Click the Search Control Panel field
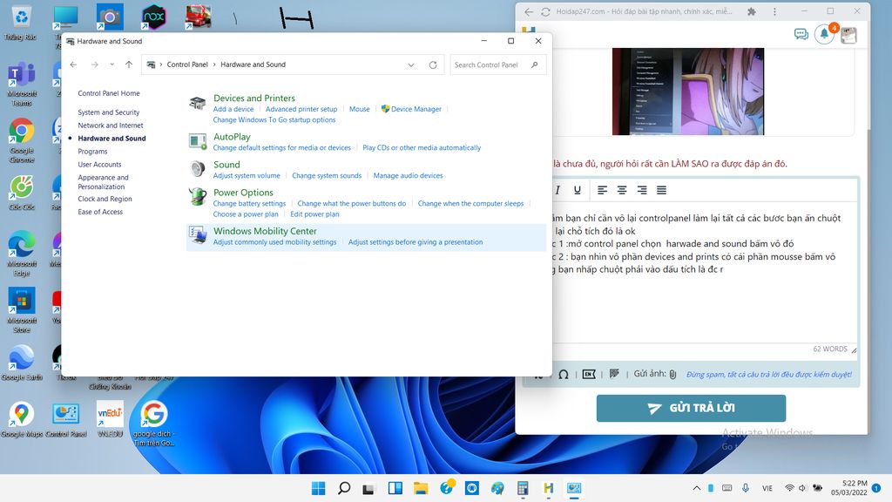The width and height of the screenshot is (892, 502). 497,64
